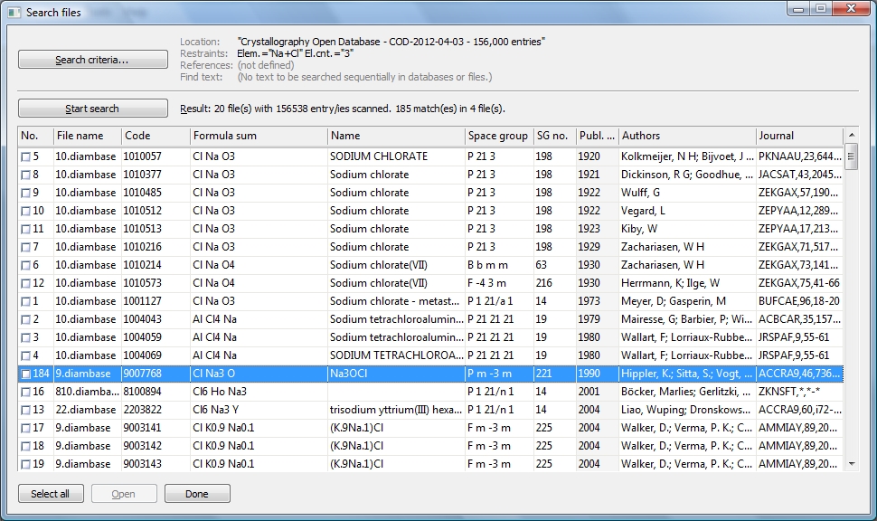Tick the checkbox for entry 5

25,156
